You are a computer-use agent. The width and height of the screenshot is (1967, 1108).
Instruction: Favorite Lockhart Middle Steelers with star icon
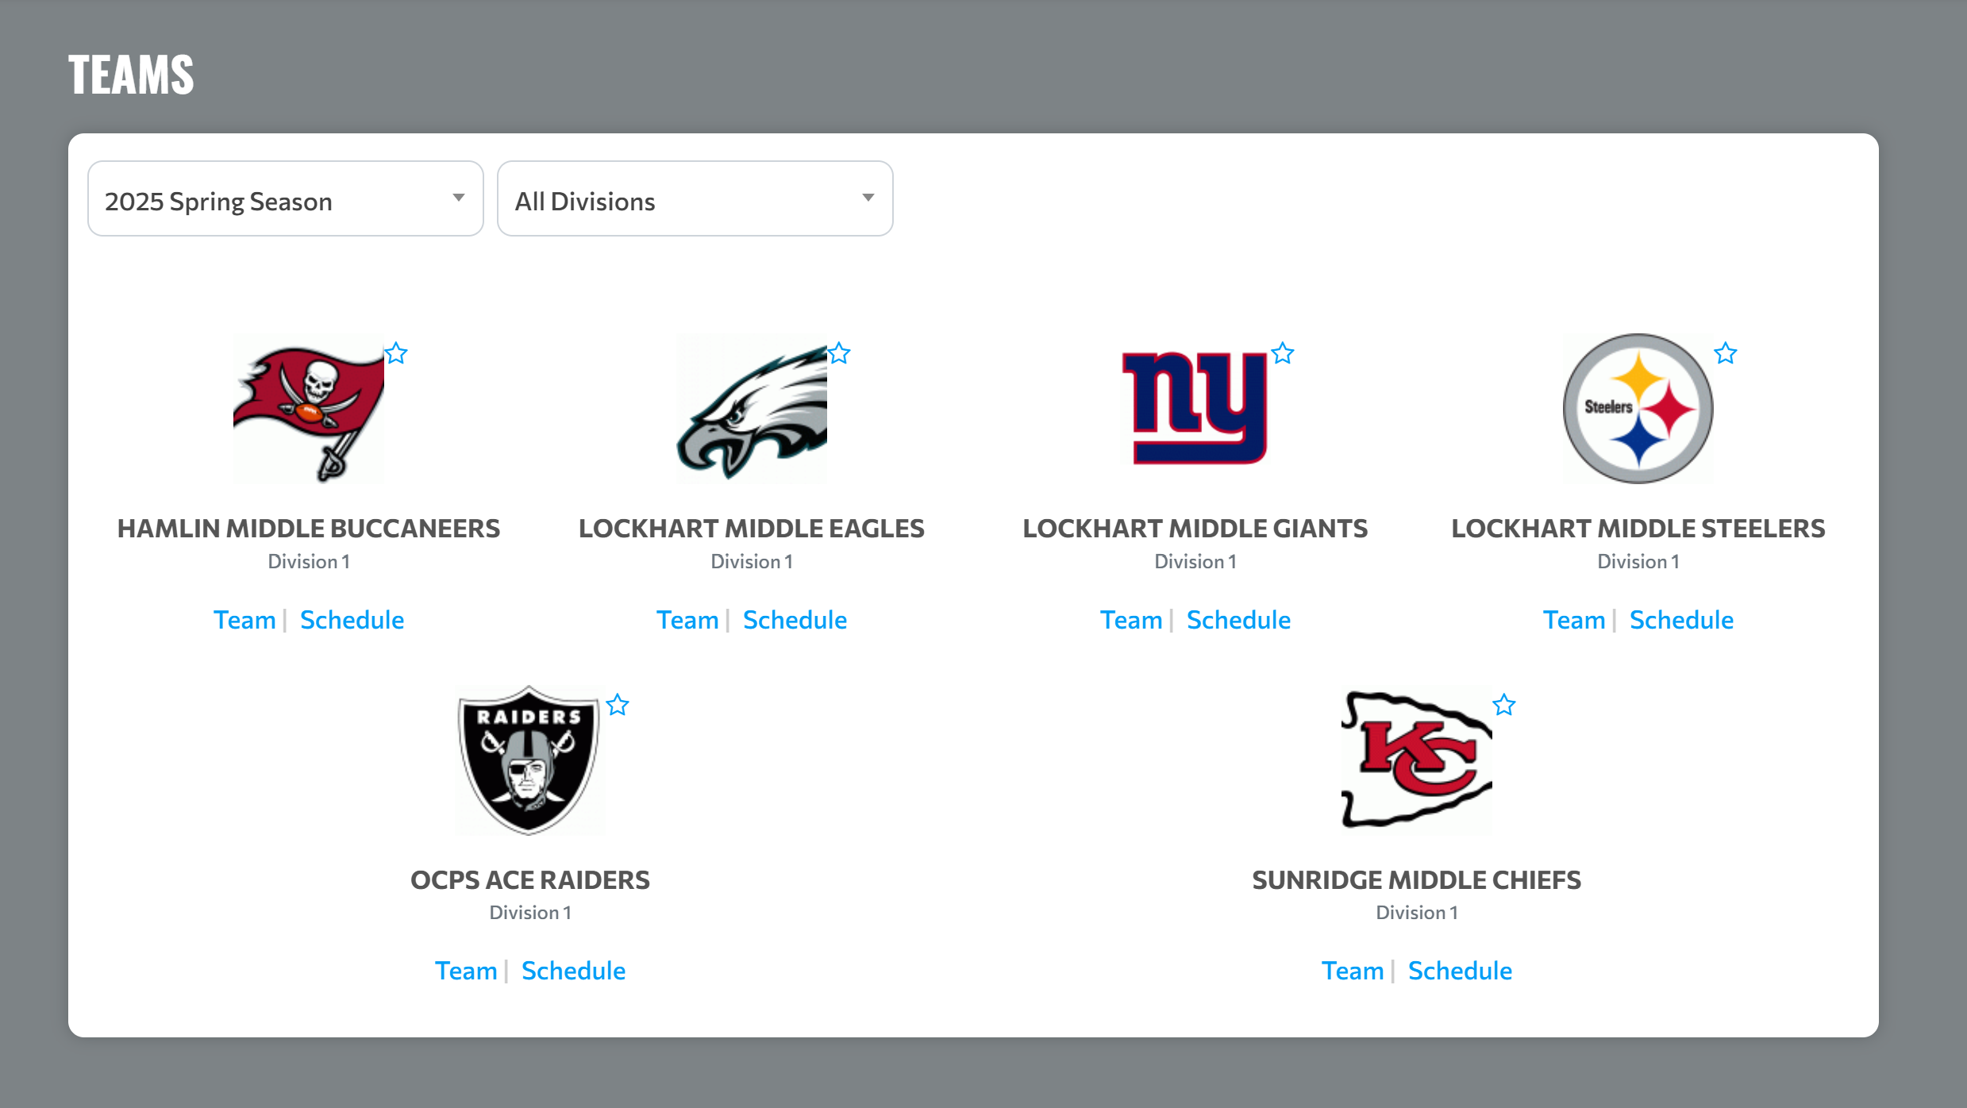pyautogui.click(x=1726, y=353)
